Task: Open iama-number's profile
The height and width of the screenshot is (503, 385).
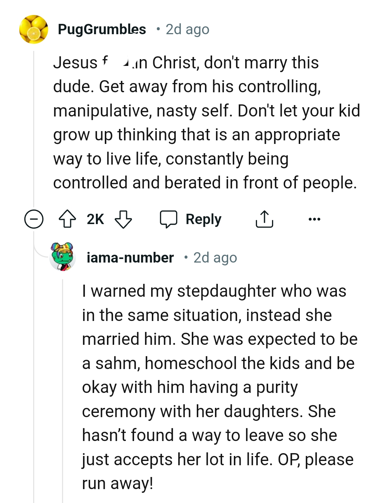Action: 130,258
